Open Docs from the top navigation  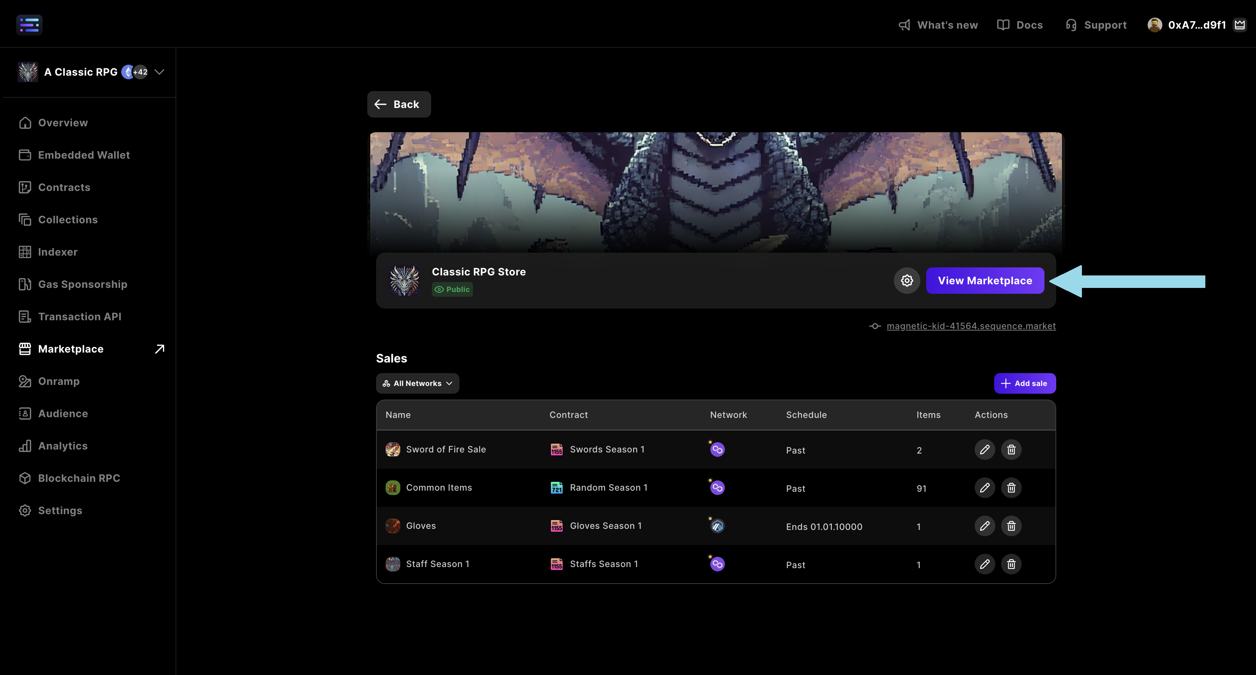[1020, 24]
